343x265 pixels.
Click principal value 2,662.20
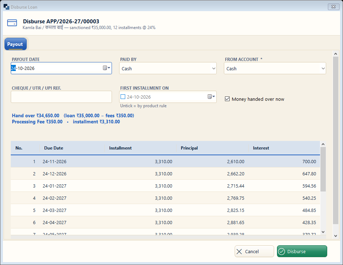(x=236, y=174)
